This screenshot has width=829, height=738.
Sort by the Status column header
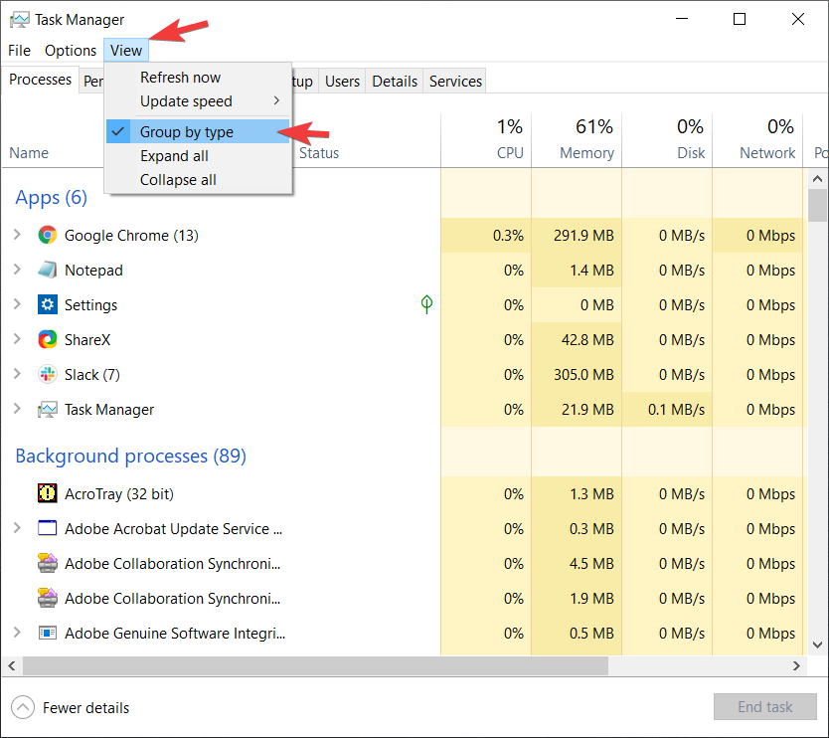pos(319,153)
